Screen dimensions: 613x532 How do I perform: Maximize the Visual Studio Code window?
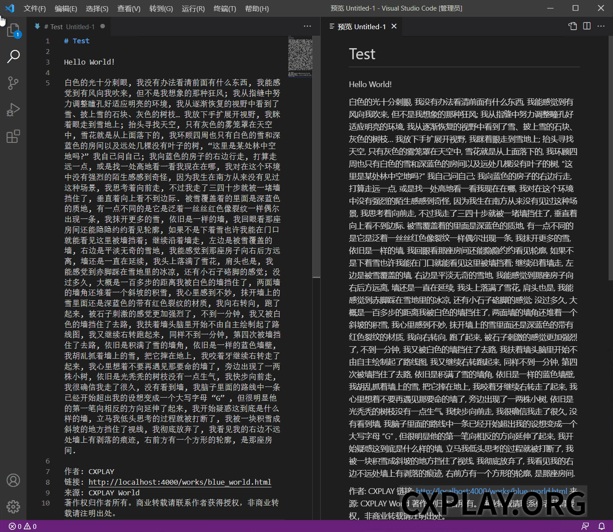tap(575, 8)
